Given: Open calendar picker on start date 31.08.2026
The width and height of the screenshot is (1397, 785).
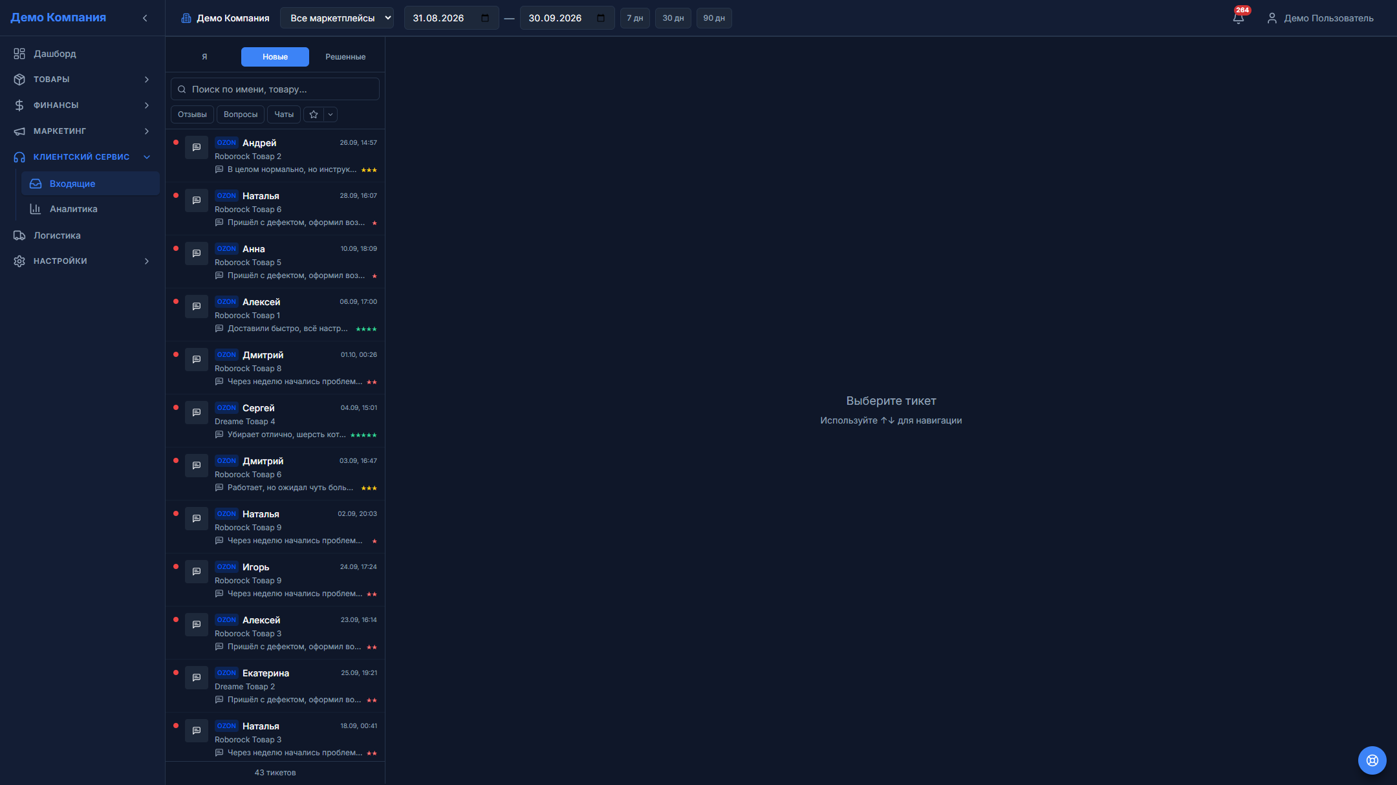Looking at the screenshot, I should click(485, 18).
